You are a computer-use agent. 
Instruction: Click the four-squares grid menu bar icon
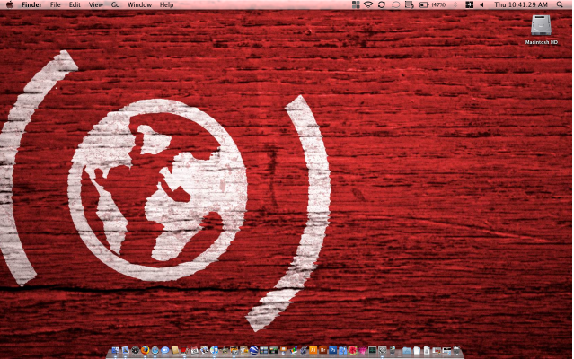tap(356, 4)
